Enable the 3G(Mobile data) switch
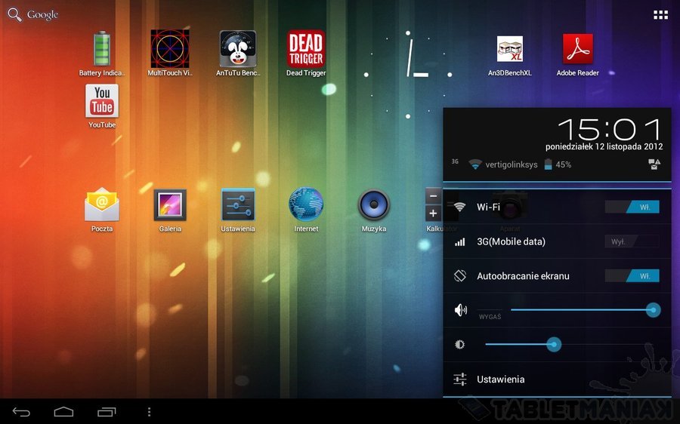The height and width of the screenshot is (424, 680). click(x=632, y=241)
